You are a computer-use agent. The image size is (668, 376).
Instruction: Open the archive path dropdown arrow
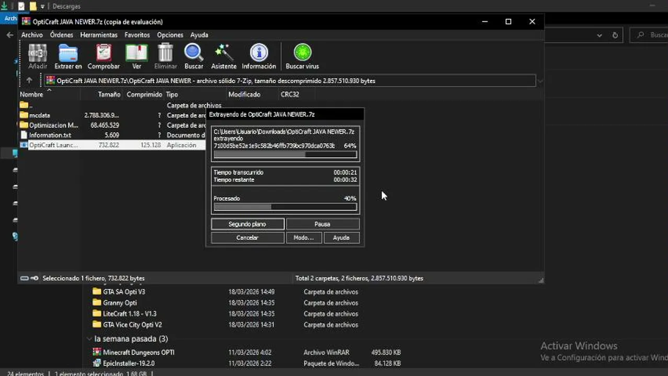(540, 81)
